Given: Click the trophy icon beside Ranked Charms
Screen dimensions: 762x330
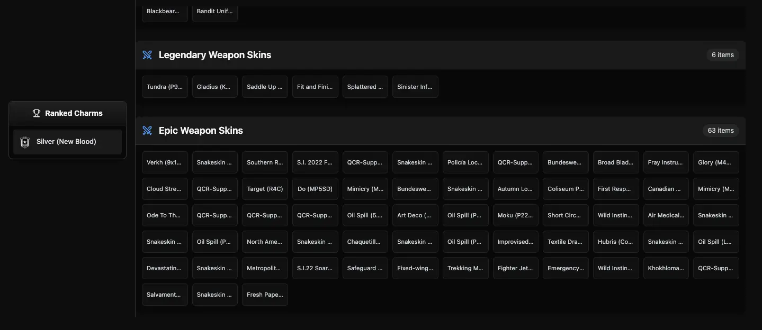Looking at the screenshot, I should click(37, 113).
